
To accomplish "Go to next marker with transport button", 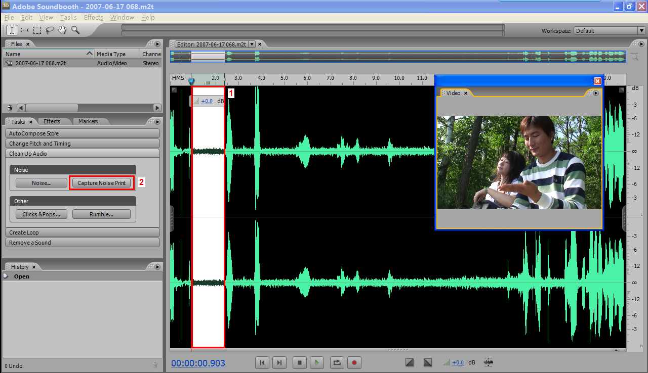I will coord(279,362).
